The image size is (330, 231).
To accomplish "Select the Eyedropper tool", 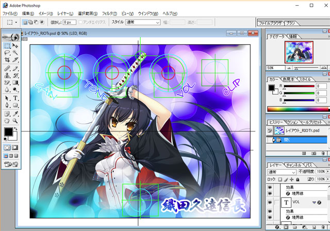I will point(15,114).
